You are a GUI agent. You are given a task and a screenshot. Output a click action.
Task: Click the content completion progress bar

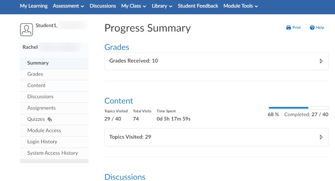(298, 108)
